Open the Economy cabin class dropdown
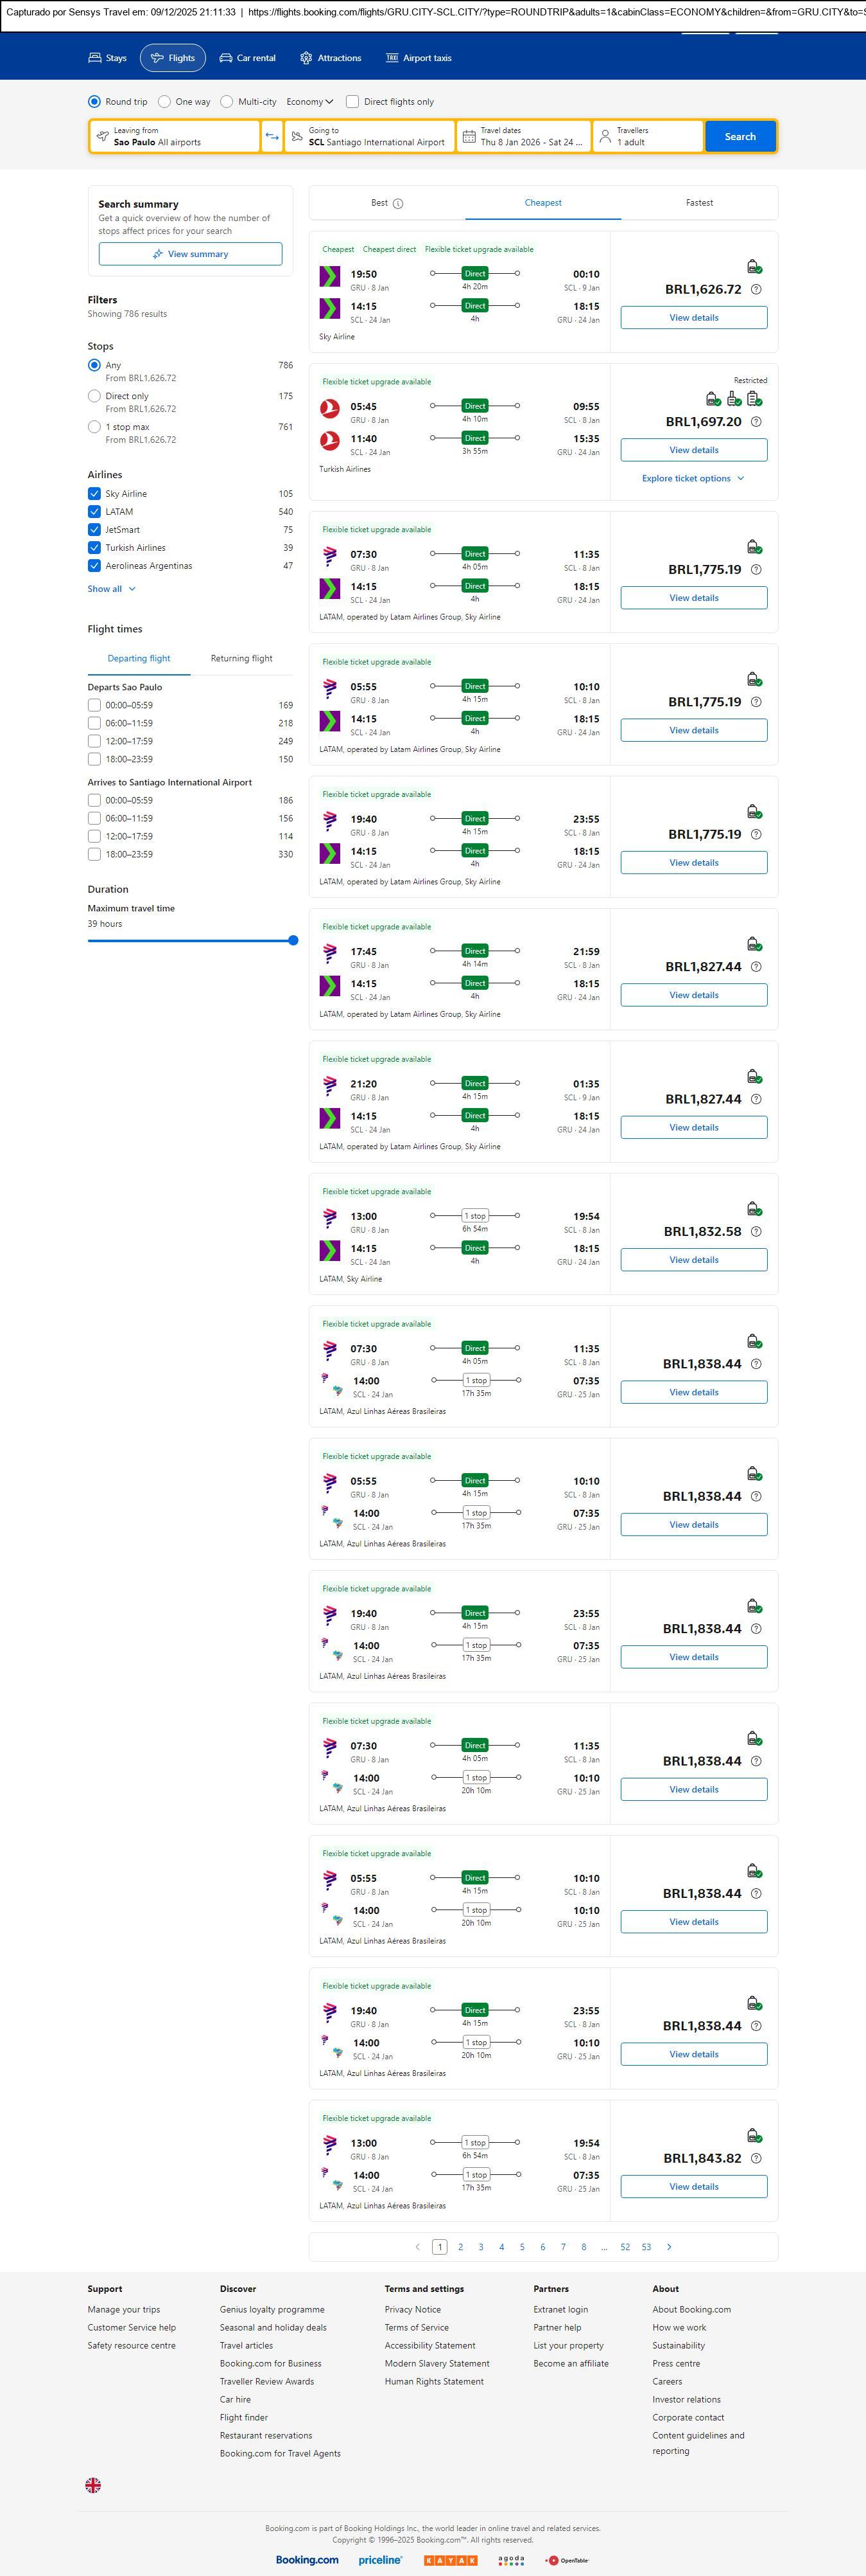 309,102
